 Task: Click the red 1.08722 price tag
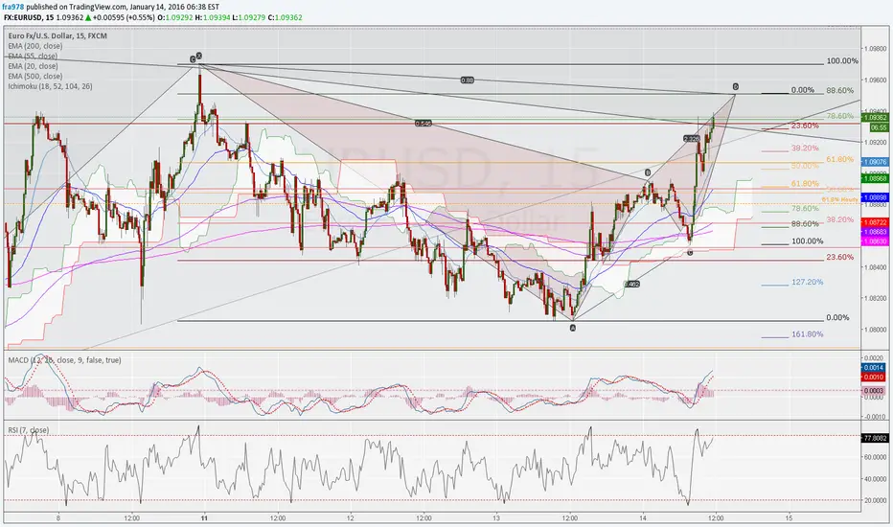click(876, 221)
